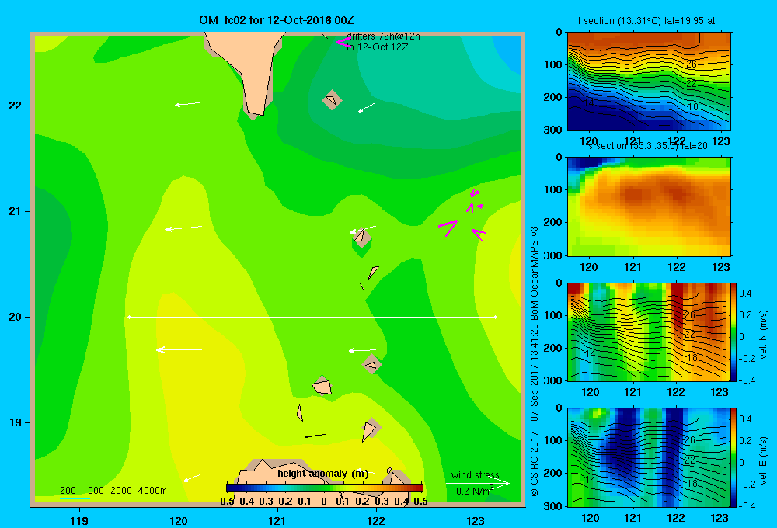Click latitude tick label 22 on main map
777x528 pixels.
pos(16,106)
